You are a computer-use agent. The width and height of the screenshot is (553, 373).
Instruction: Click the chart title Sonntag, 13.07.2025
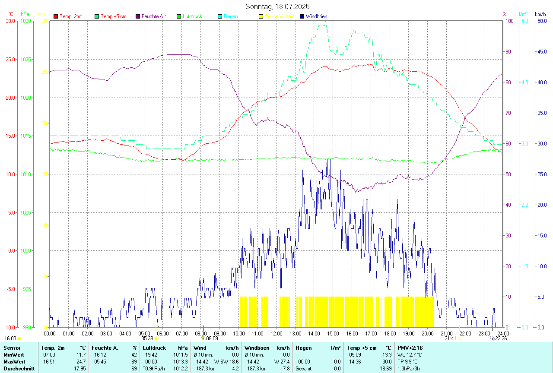click(x=277, y=6)
